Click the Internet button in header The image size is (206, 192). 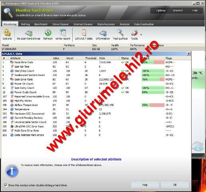[x=178, y=10]
